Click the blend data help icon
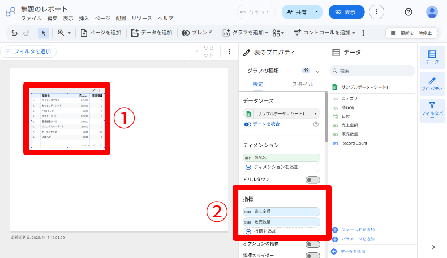The height and width of the screenshot is (258, 447). [x=316, y=124]
